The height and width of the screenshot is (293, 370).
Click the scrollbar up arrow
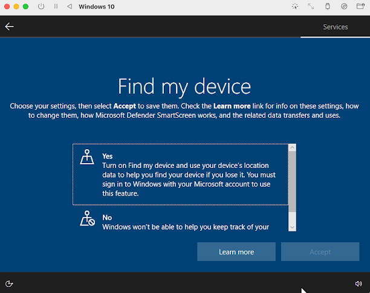point(292,147)
